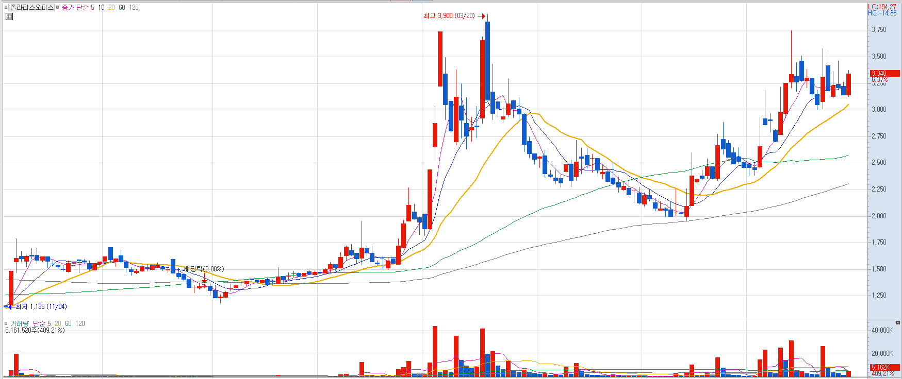Click the 1,750 price axis label
This screenshot has width=902, height=379.
[879, 243]
